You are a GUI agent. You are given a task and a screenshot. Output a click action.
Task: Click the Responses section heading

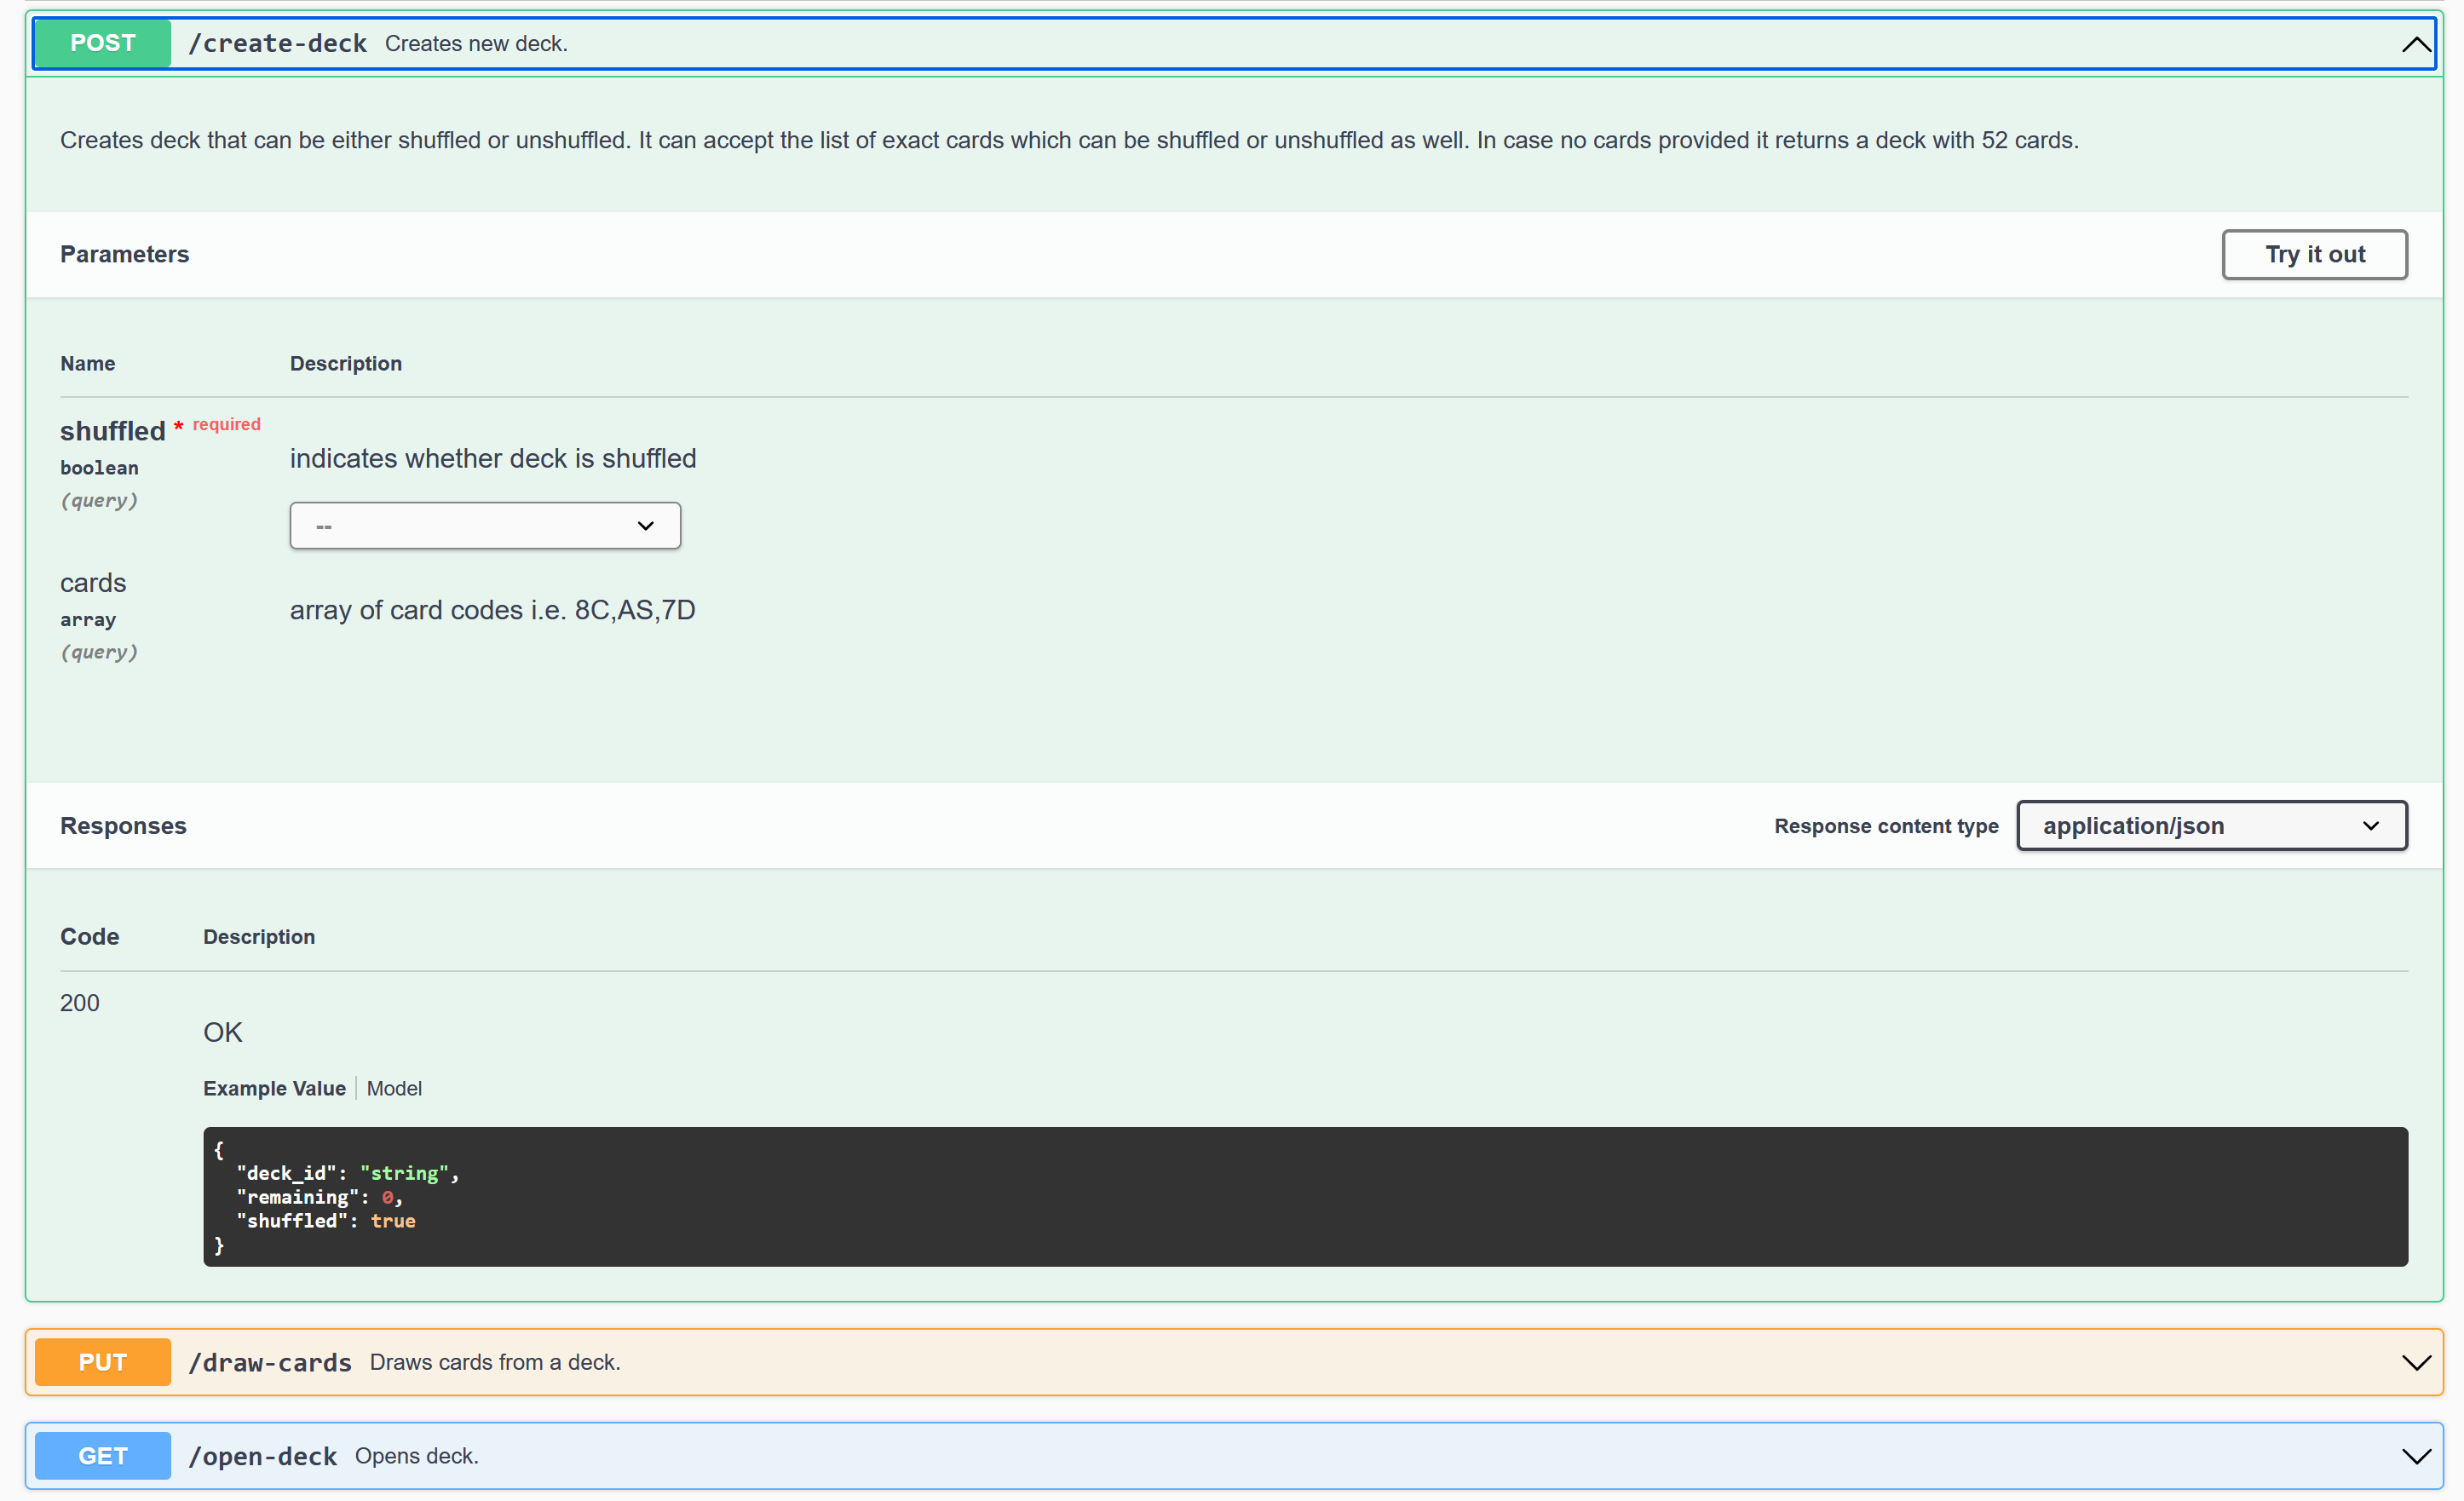[x=123, y=826]
